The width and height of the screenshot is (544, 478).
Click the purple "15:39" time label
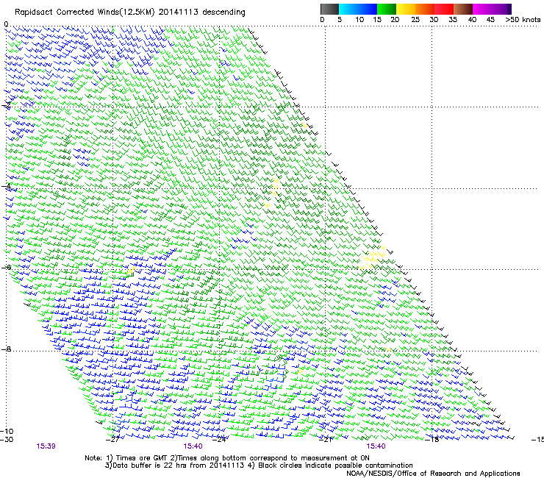click(46, 446)
